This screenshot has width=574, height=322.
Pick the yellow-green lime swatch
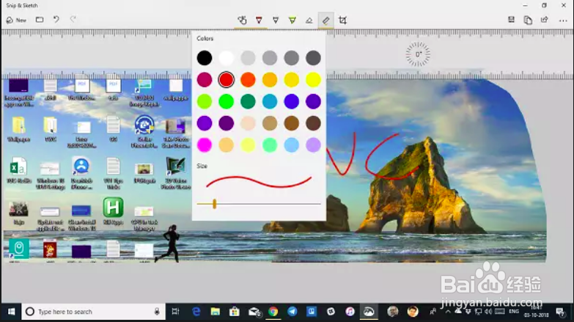click(x=205, y=101)
